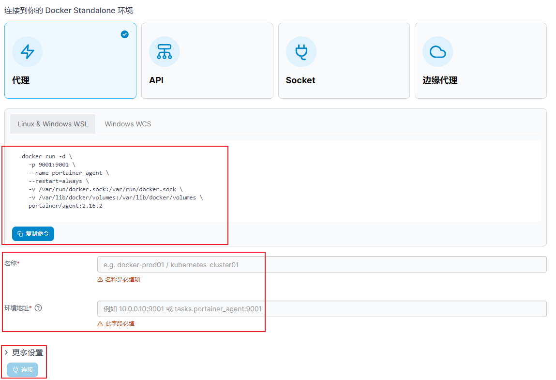
Task: Click the blue selected checkmark on 代理 card
Action: pyautogui.click(x=125, y=34)
